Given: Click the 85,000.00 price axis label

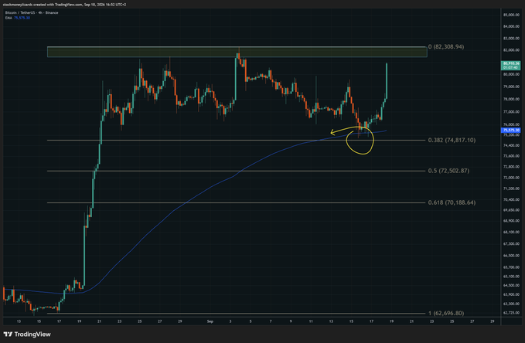Looking at the screenshot, I should coord(511,15).
